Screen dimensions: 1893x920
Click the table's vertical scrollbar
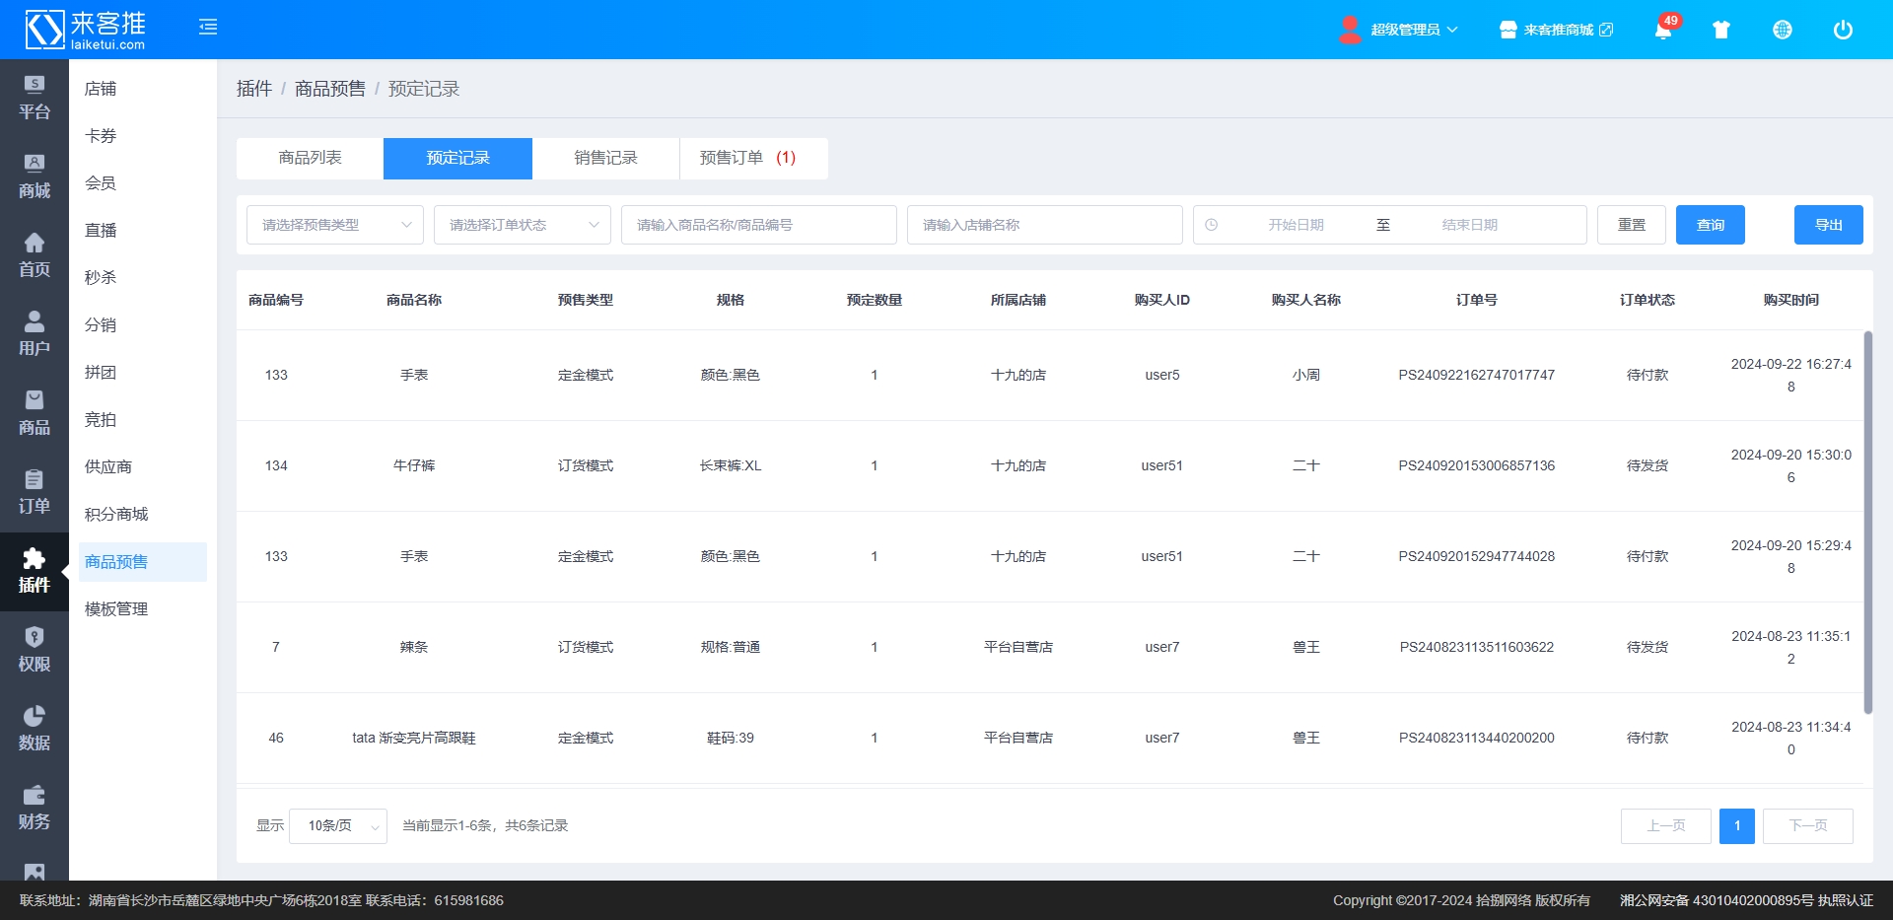(x=1867, y=523)
